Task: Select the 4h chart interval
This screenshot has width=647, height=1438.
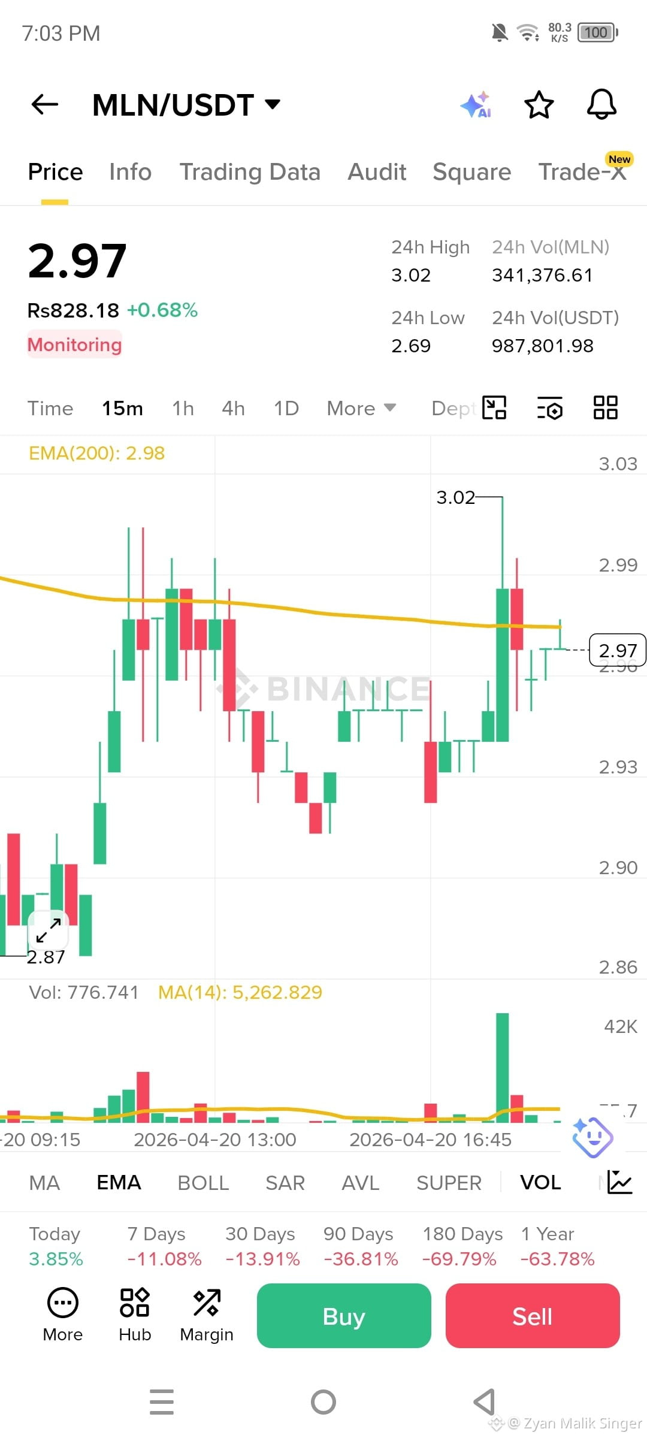Action: click(x=233, y=409)
